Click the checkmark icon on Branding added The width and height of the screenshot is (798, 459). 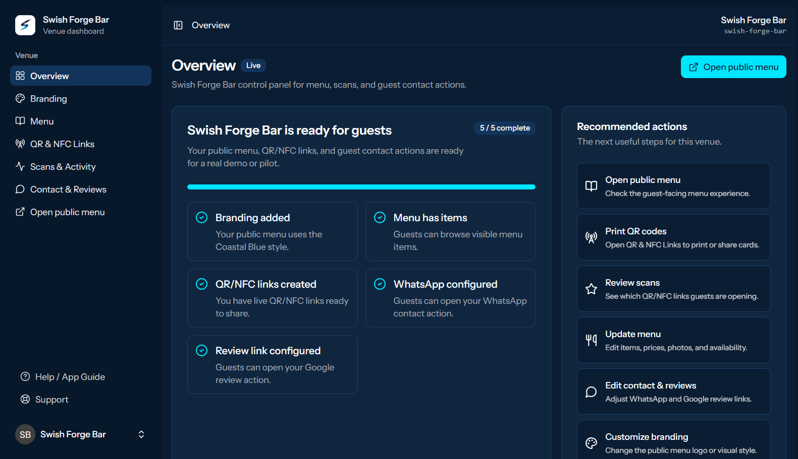[x=201, y=217]
